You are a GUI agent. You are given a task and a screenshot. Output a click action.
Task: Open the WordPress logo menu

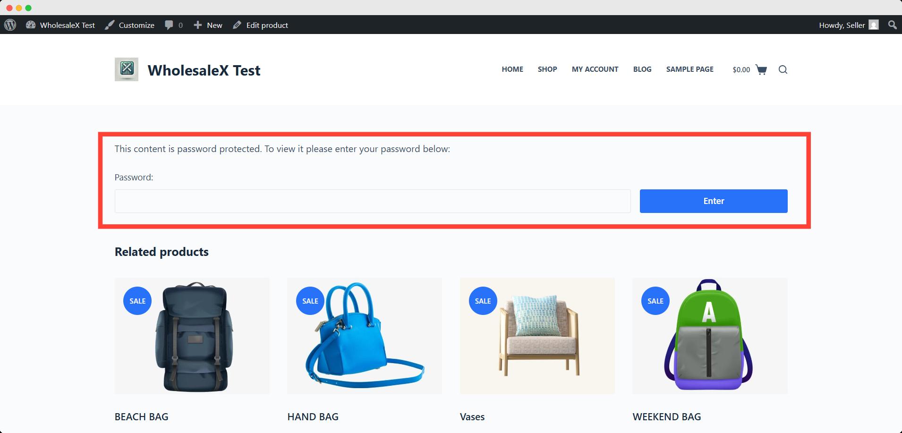[10, 25]
